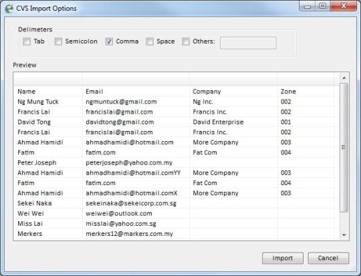Click the preview scrollbar down arrow
Viewport: 361px width, 276px height.
tap(344, 235)
